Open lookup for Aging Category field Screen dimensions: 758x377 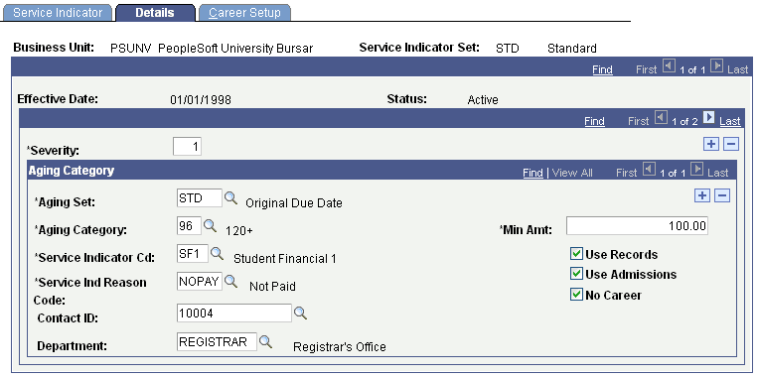[x=211, y=225]
